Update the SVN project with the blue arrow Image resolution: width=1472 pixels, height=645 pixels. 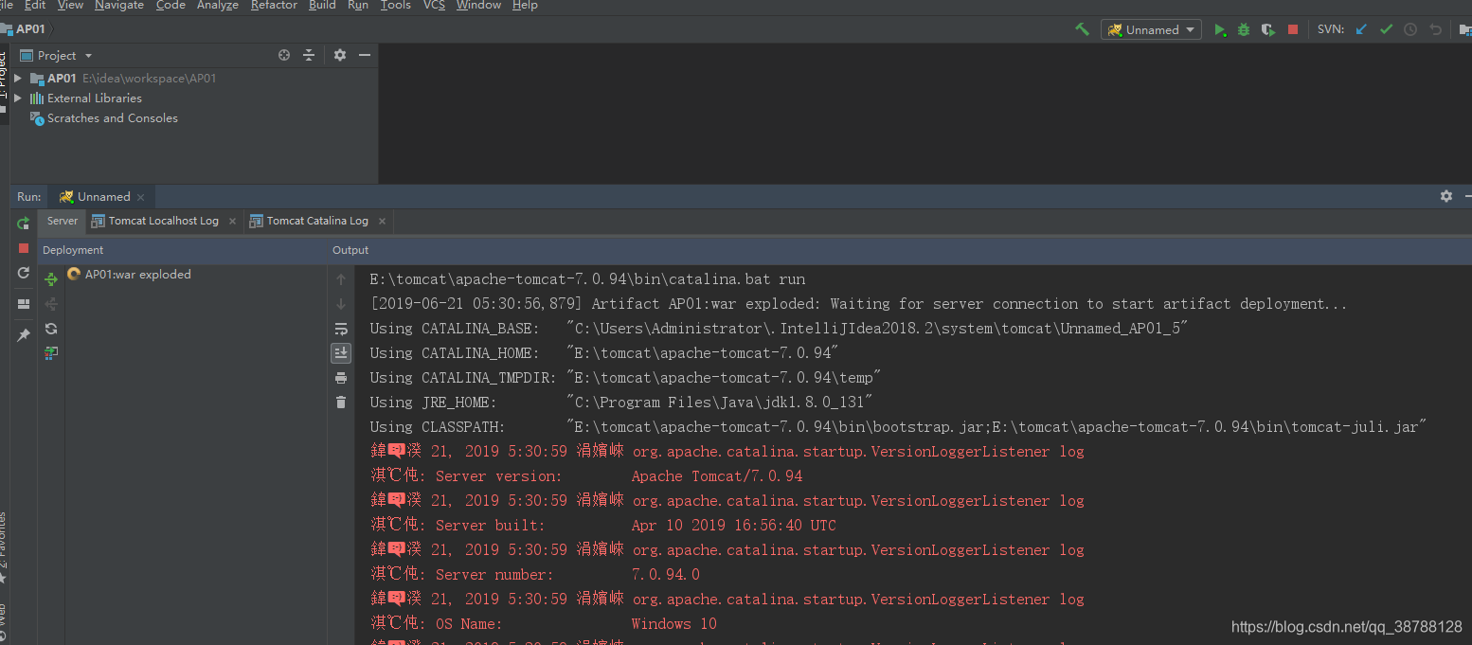coord(1361,29)
